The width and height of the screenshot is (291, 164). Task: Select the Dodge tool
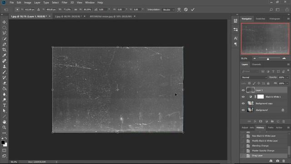pos(4,100)
